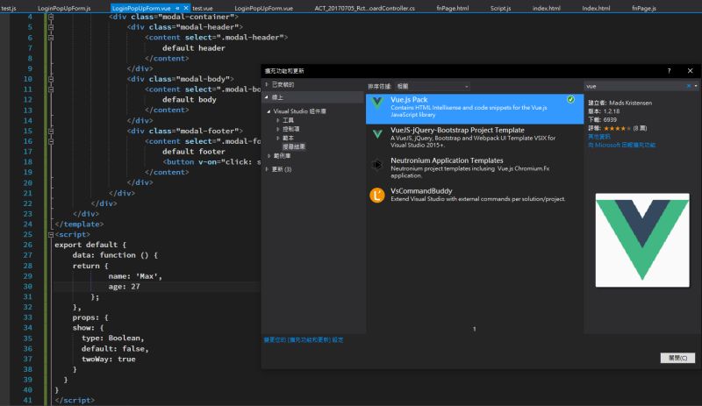The height and width of the screenshot is (406, 702).
Task: Click the pin icon on the active LoginPopUpForm.vue tab
Action: (177, 8)
